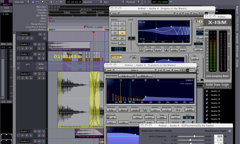Open the No Grid snap dropdown

(93, 2)
